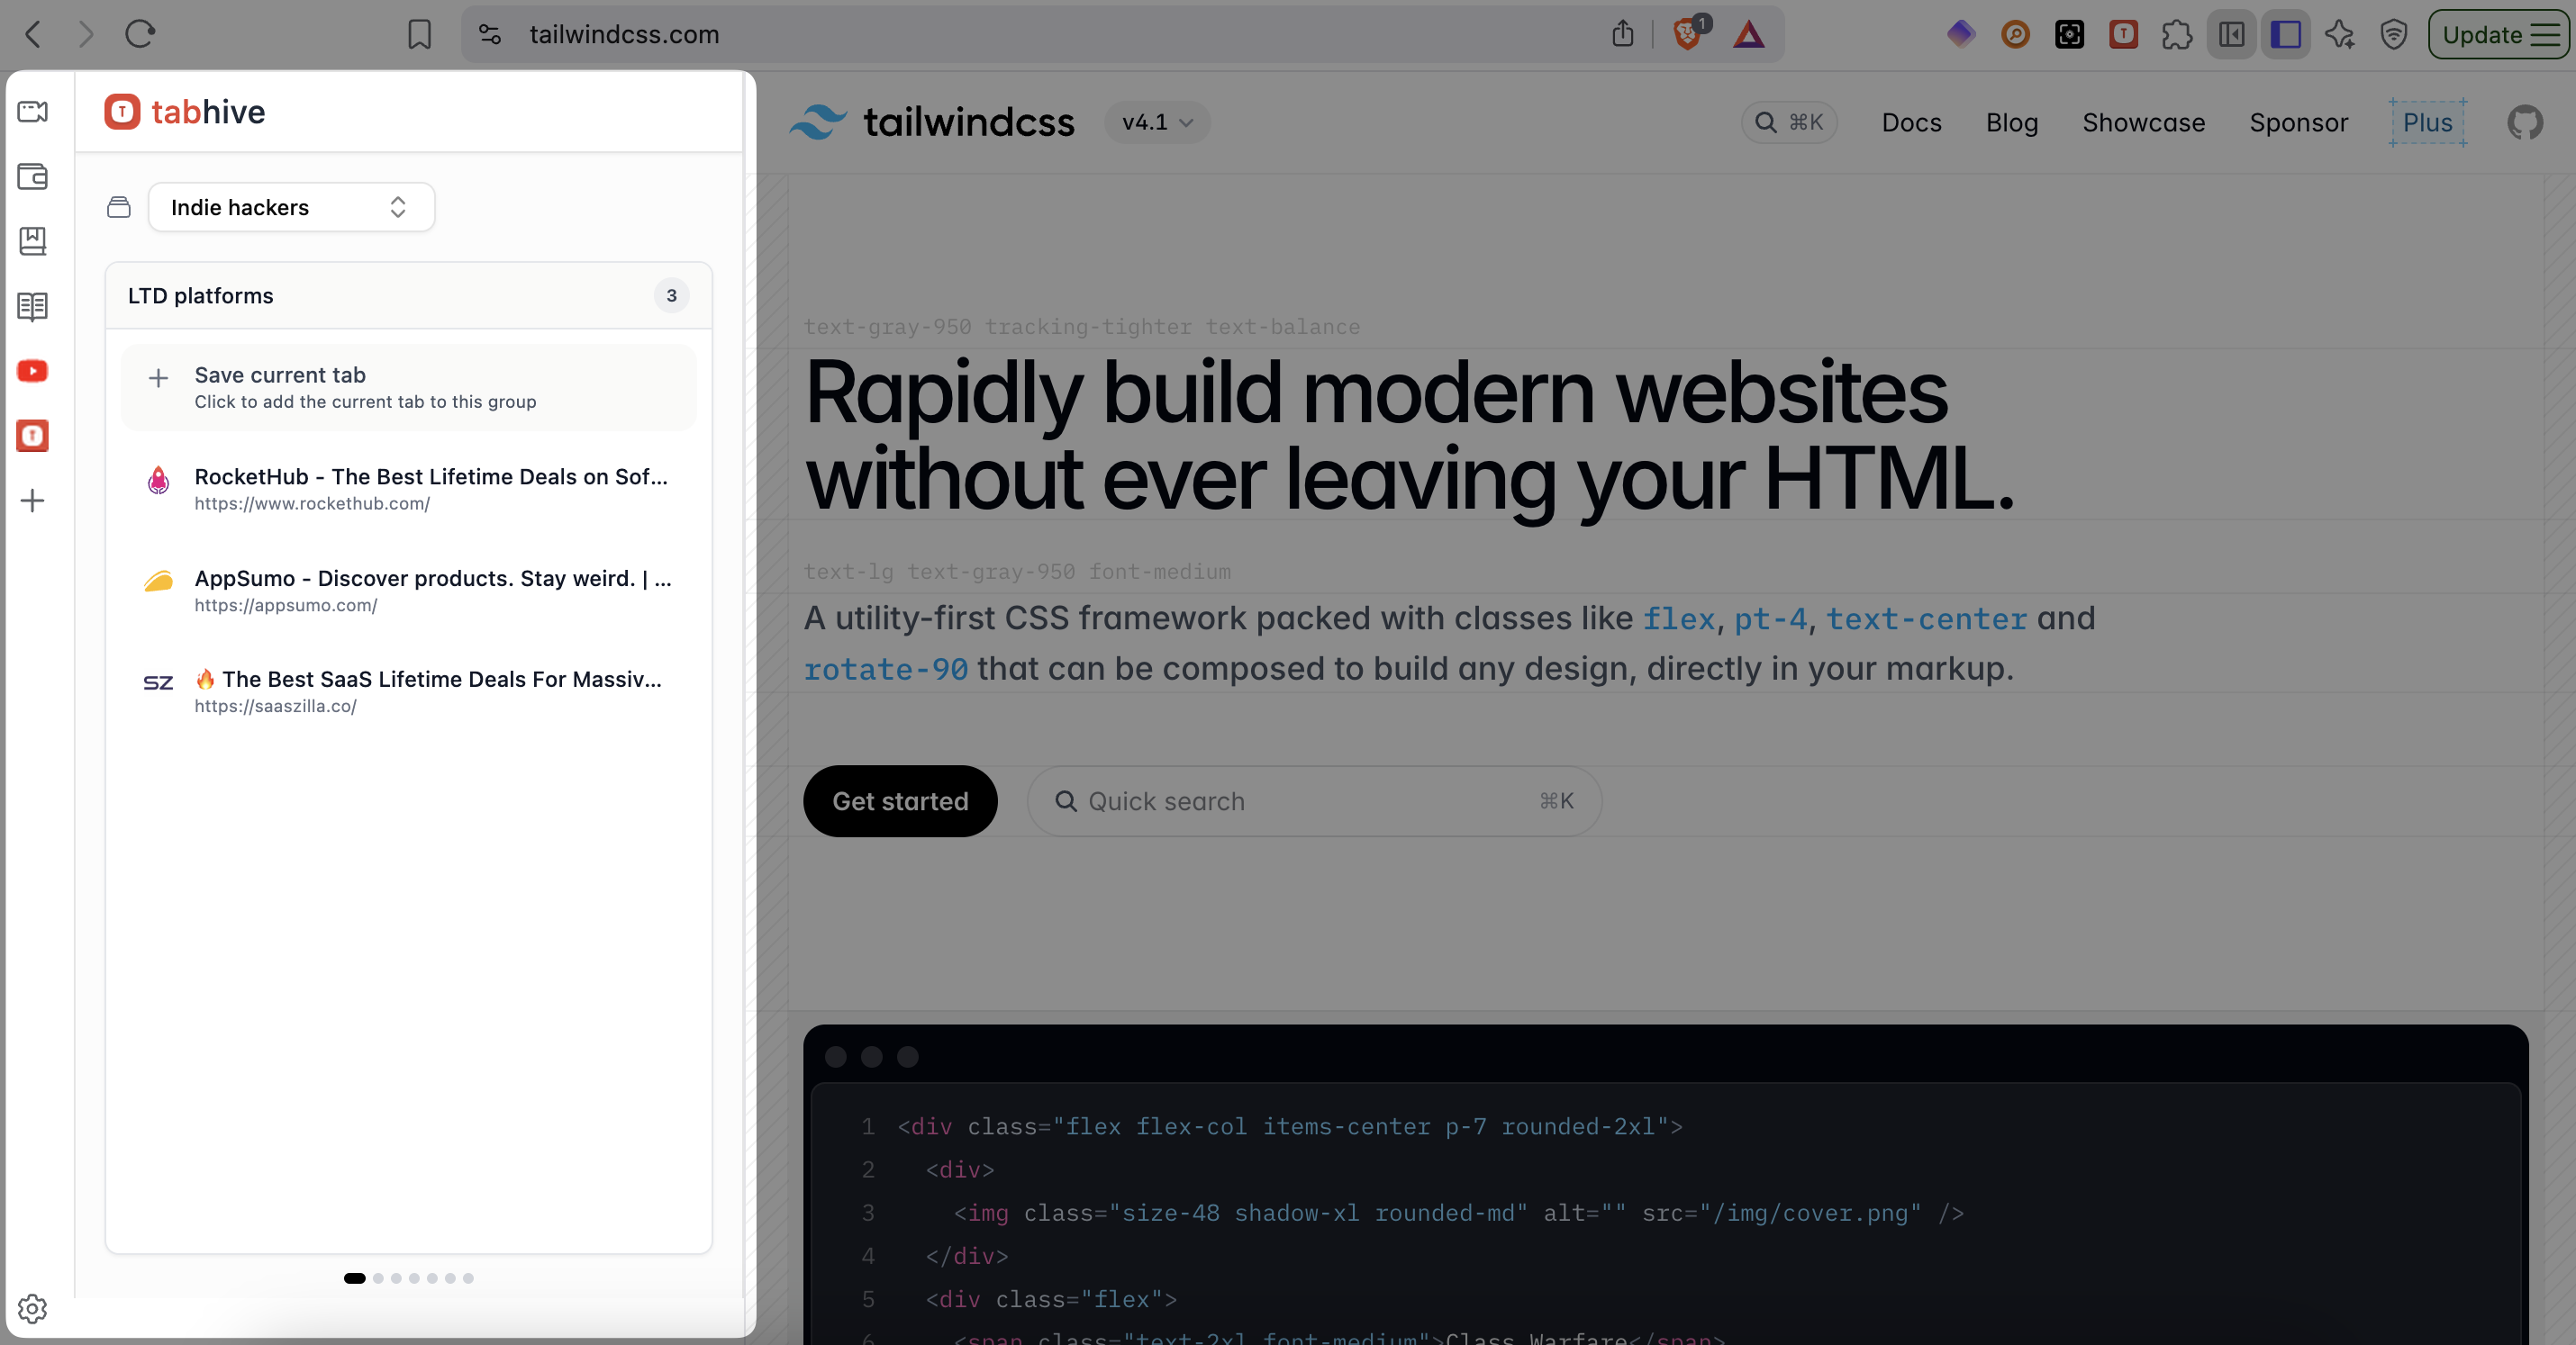Click the purple diamond extension icon
This screenshot has width=2576, height=1345.
coord(1961,34)
